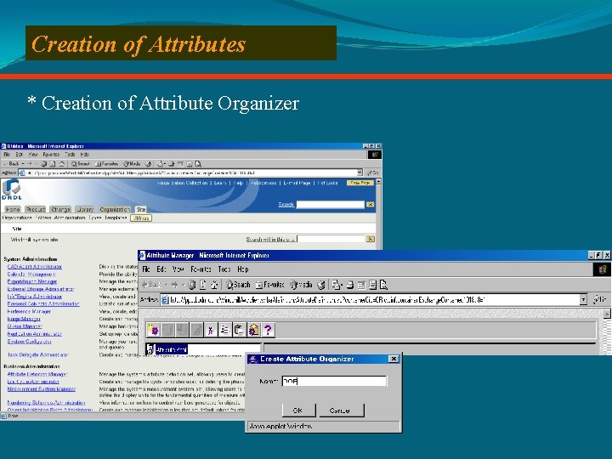The height and width of the screenshot is (459, 612).
Task: Click Search in the Utilities browser toolbar
Action: tap(81, 164)
